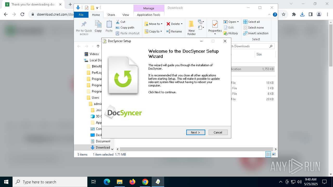
Task: Click Next in DocSyncer Setup
Action: point(196,132)
